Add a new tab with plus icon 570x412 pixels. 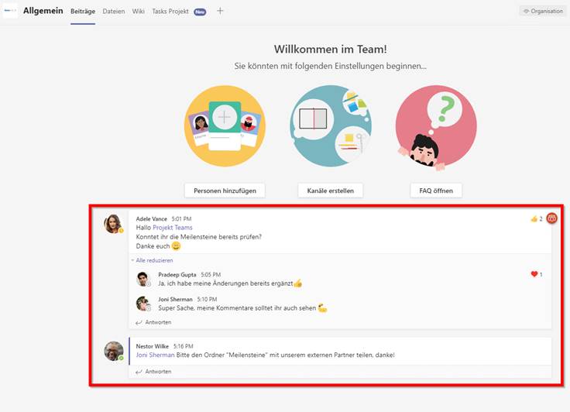(x=220, y=11)
